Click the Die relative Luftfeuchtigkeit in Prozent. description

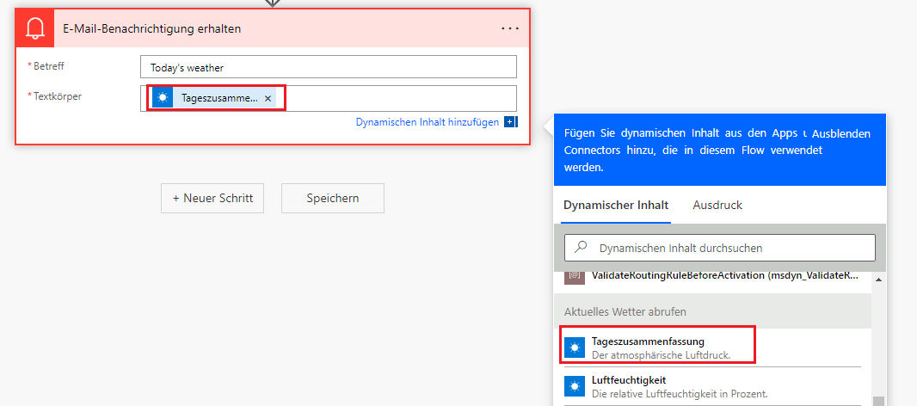pos(680,393)
